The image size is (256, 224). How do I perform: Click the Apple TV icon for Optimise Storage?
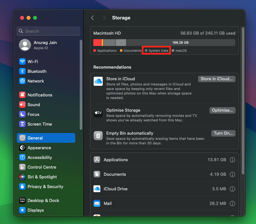coord(98,113)
